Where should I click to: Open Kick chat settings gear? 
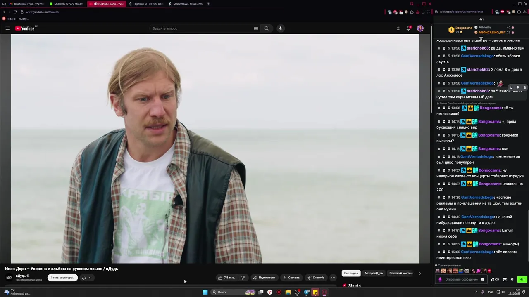512,279
